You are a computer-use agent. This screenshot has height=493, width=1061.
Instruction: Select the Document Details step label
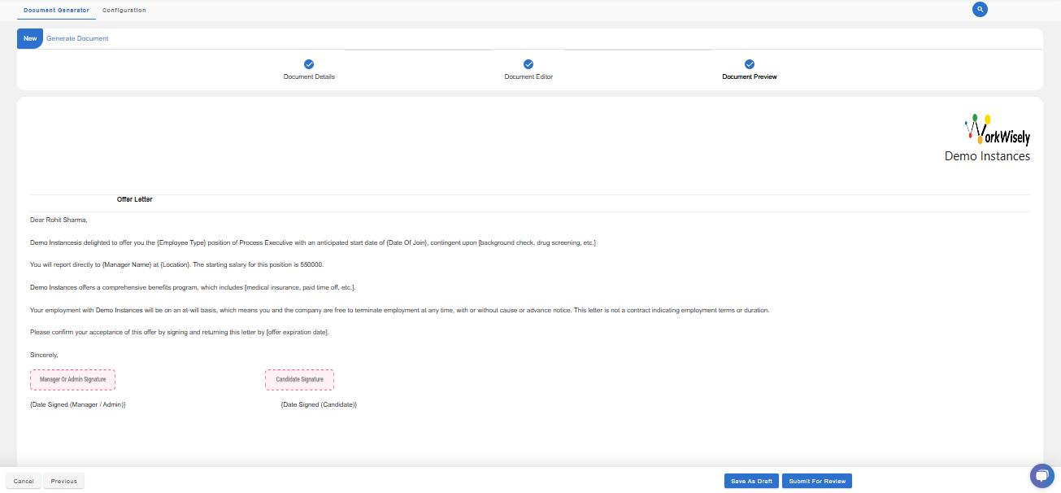coord(309,77)
